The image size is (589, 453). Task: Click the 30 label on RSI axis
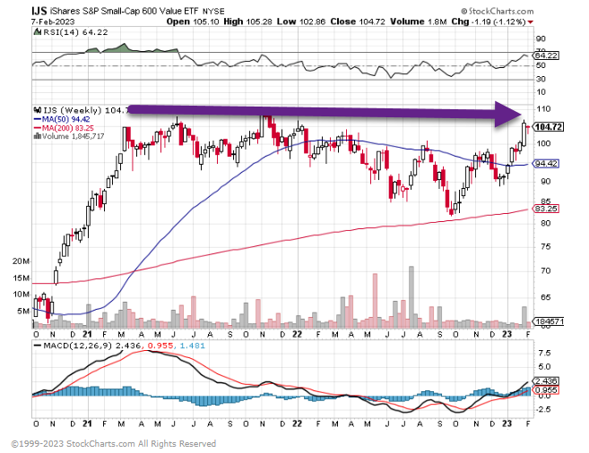click(541, 79)
